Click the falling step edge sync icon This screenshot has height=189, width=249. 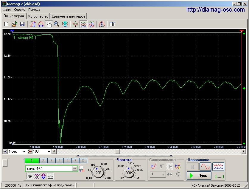pos(170,166)
